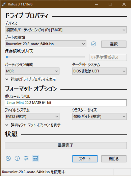Image resolution: width=131 pixels, height=176 pixels.
Task: Close the Rufus window with X
Action: [124, 4]
